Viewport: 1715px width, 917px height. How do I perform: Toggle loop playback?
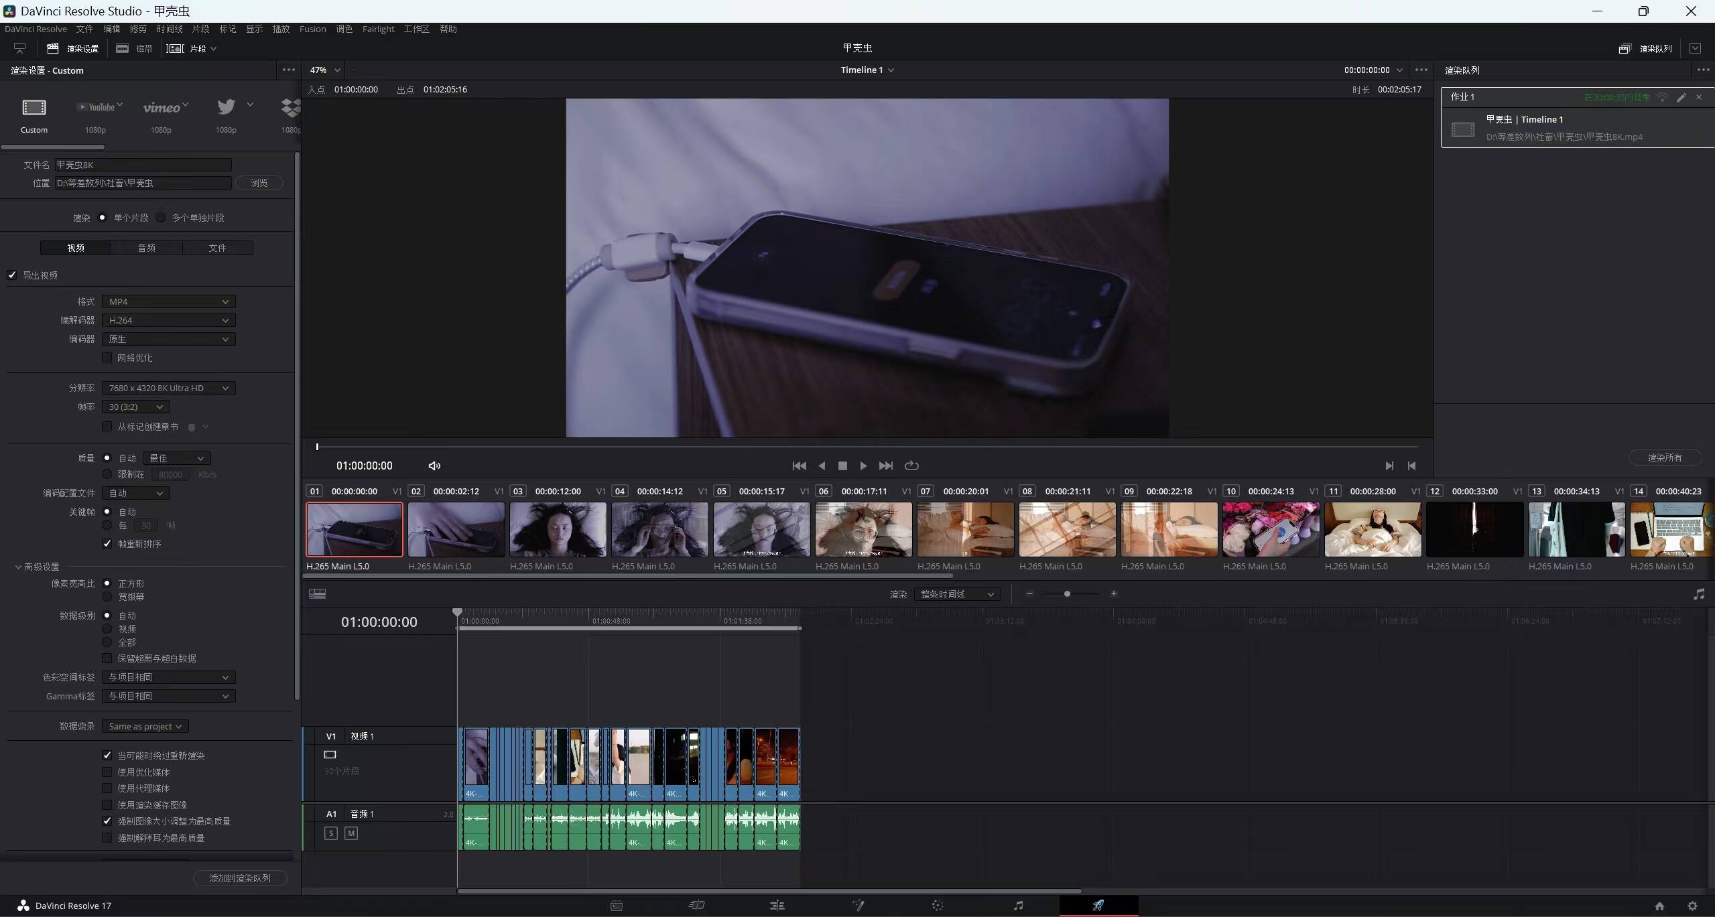coord(911,466)
